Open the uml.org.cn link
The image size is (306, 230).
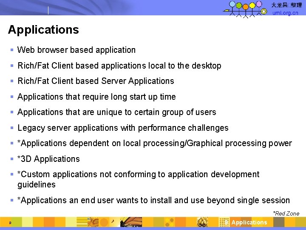click(285, 13)
